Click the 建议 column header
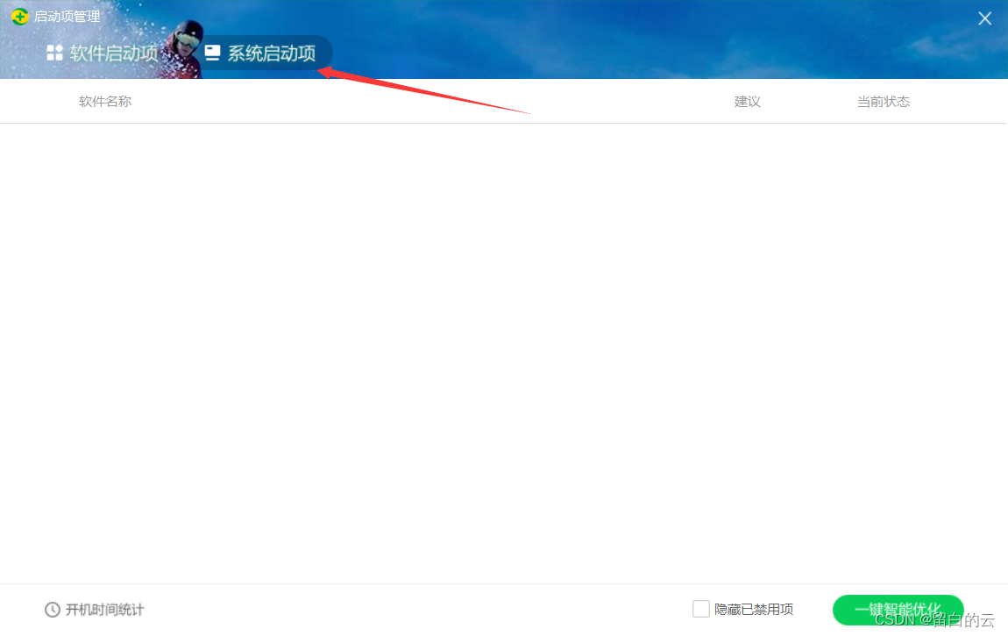The image size is (1008, 636). pos(747,102)
